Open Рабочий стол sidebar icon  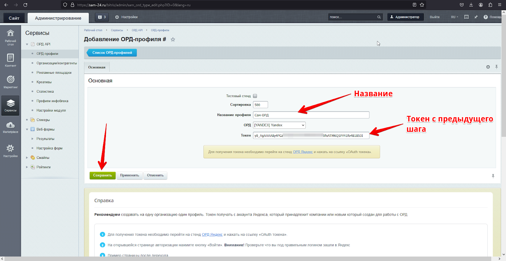coord(10,37)
